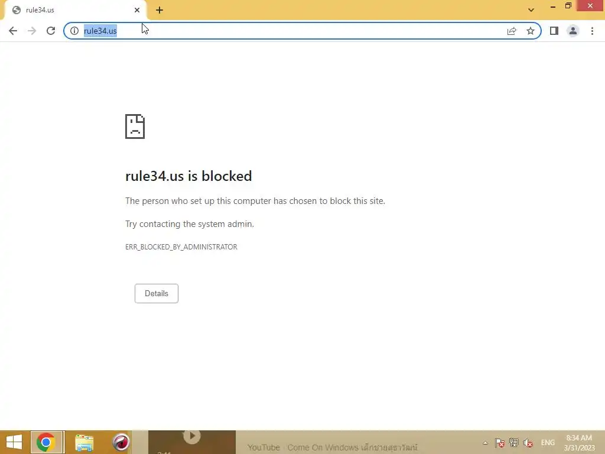This screenshot has height=454, width=605.
Task: Open the clock showing 8:34 AM
Action: click(579, 443)
